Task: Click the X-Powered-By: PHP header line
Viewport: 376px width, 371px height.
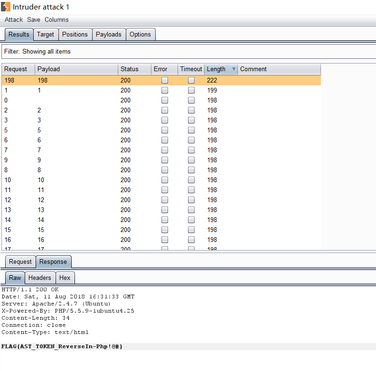Action: click(x=68, y=311)
